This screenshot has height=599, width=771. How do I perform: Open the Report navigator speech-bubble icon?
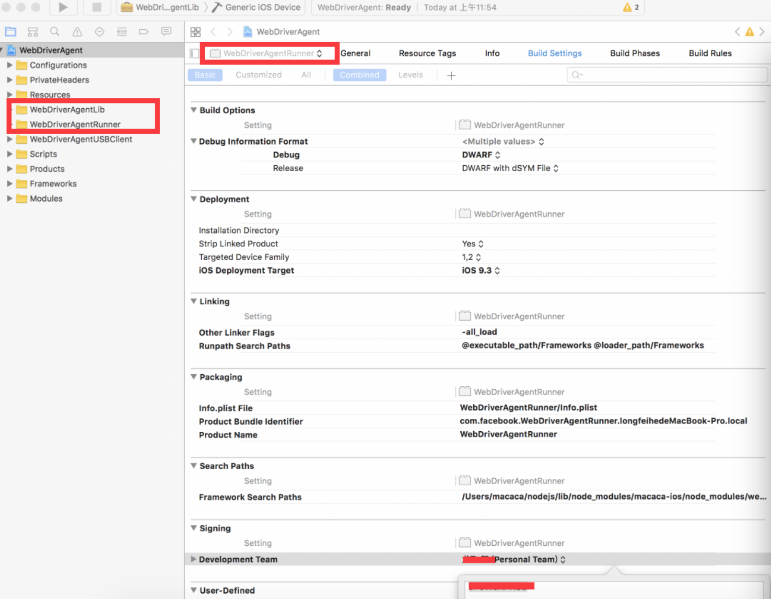tap(166, 31)
